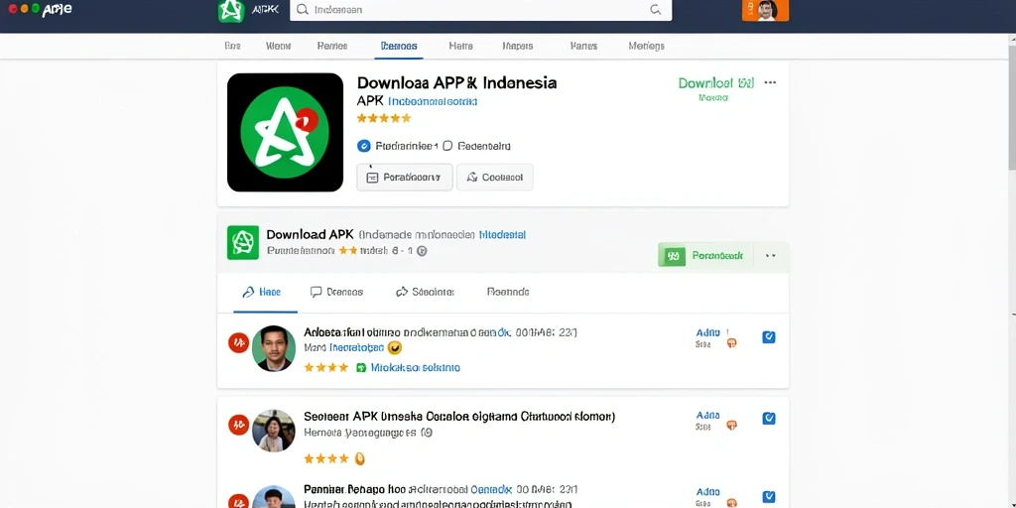The height and width of the screenshot is (508, 1016).
Task: Click inside the search input field
Action: (x=480, y=10)
